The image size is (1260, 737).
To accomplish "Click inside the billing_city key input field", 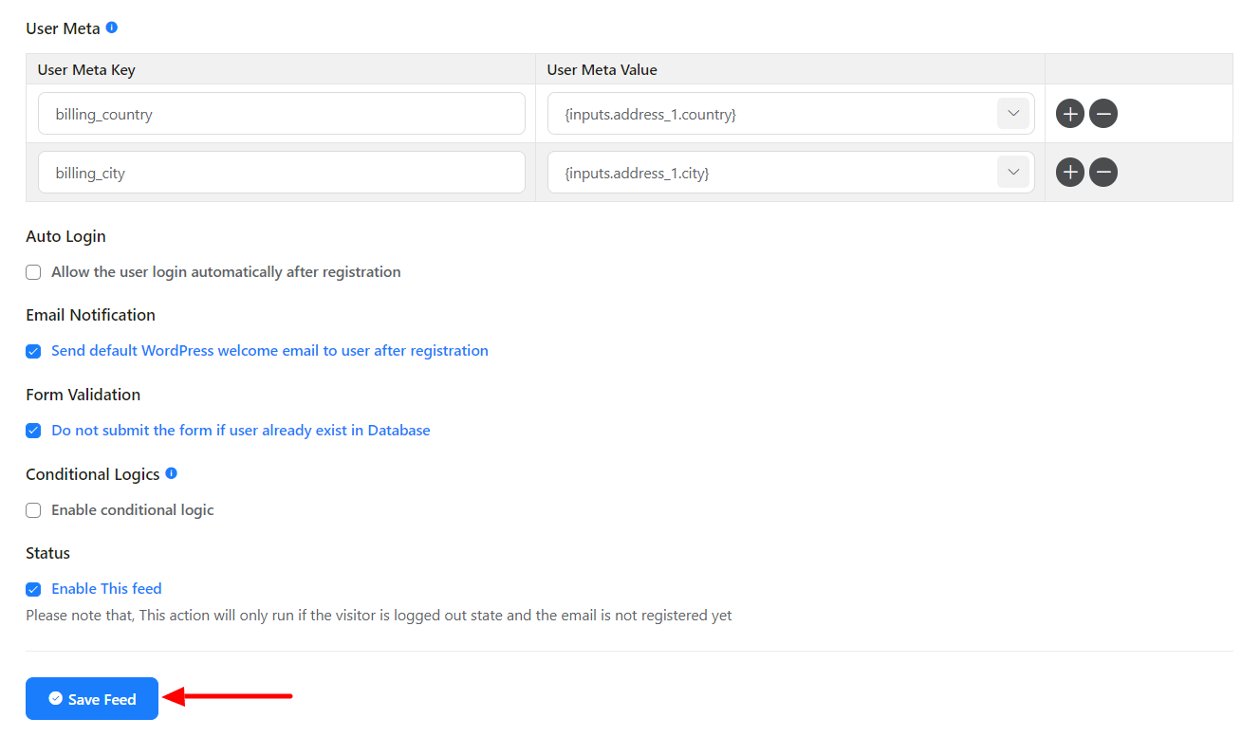I will (x=281, y=172).
